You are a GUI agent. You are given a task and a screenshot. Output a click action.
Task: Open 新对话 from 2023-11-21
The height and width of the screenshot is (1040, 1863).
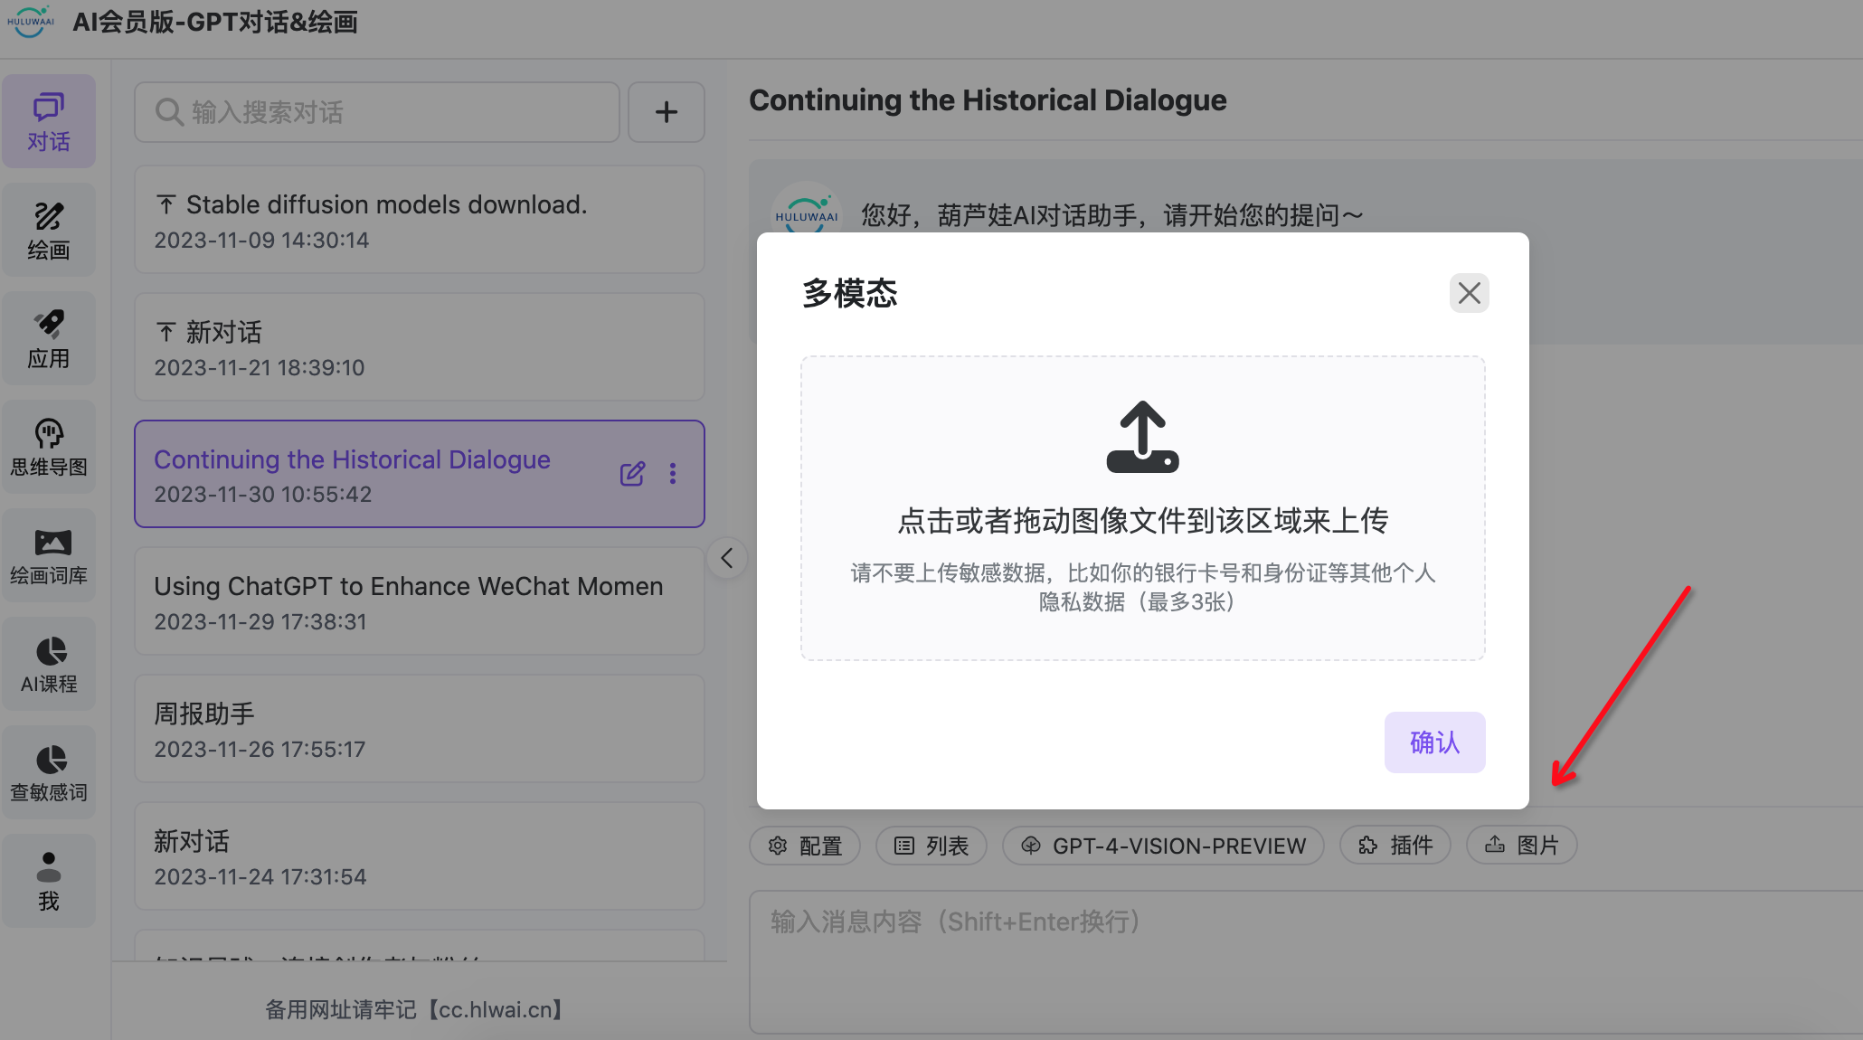click(420, 347)
